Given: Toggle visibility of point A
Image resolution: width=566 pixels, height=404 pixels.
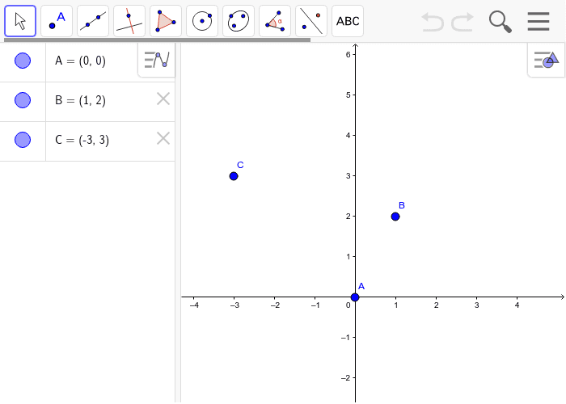Looking at the screenshot, I should pyautogui.click(x=23, y=61).
